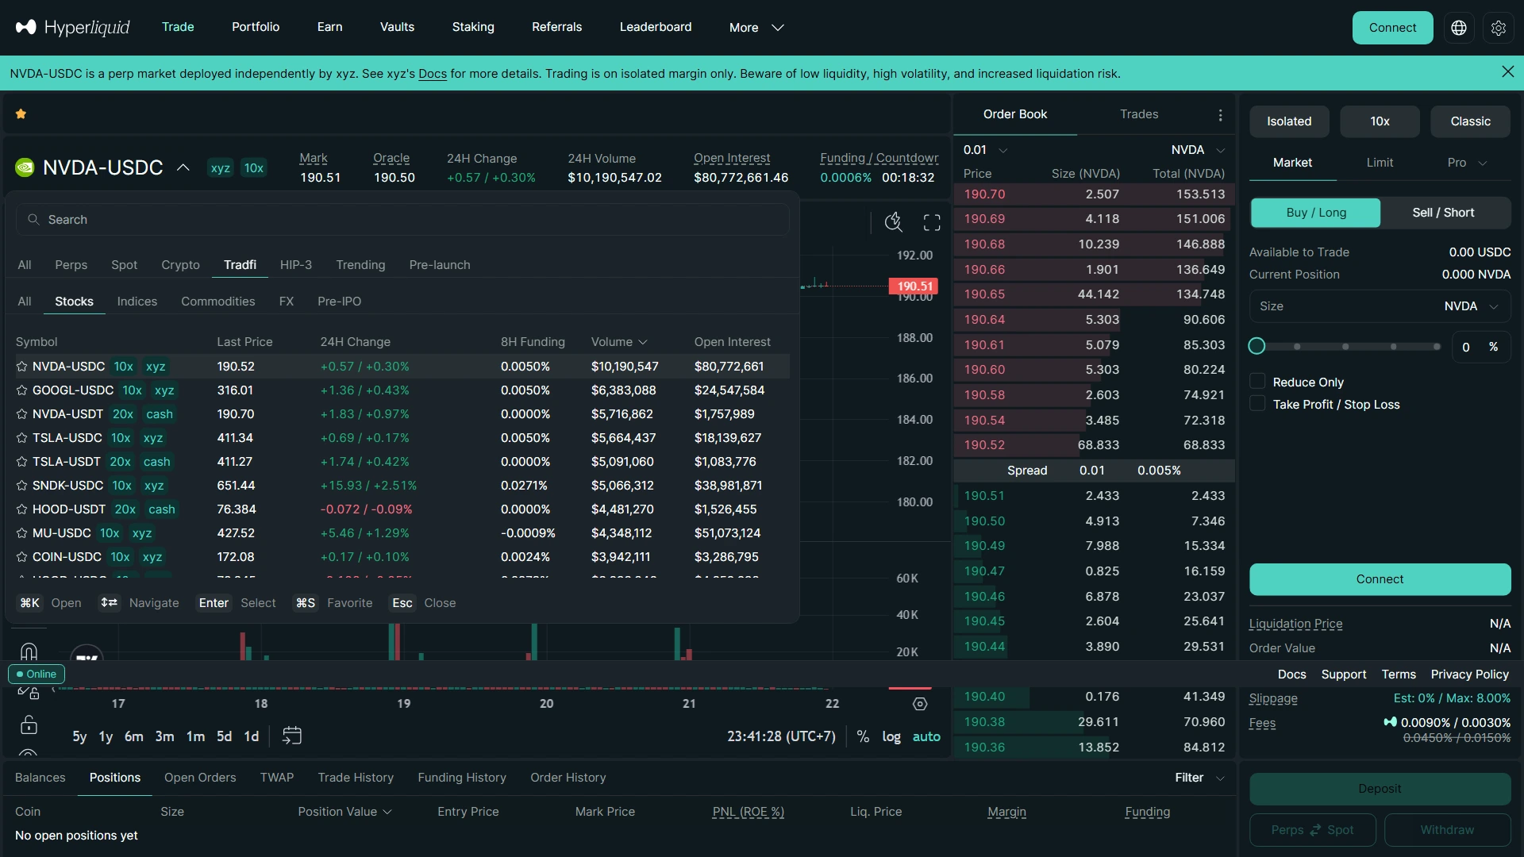
Task: Select the fullscreen chart icon
Action: pyautogui.click(x=931, y=222)
